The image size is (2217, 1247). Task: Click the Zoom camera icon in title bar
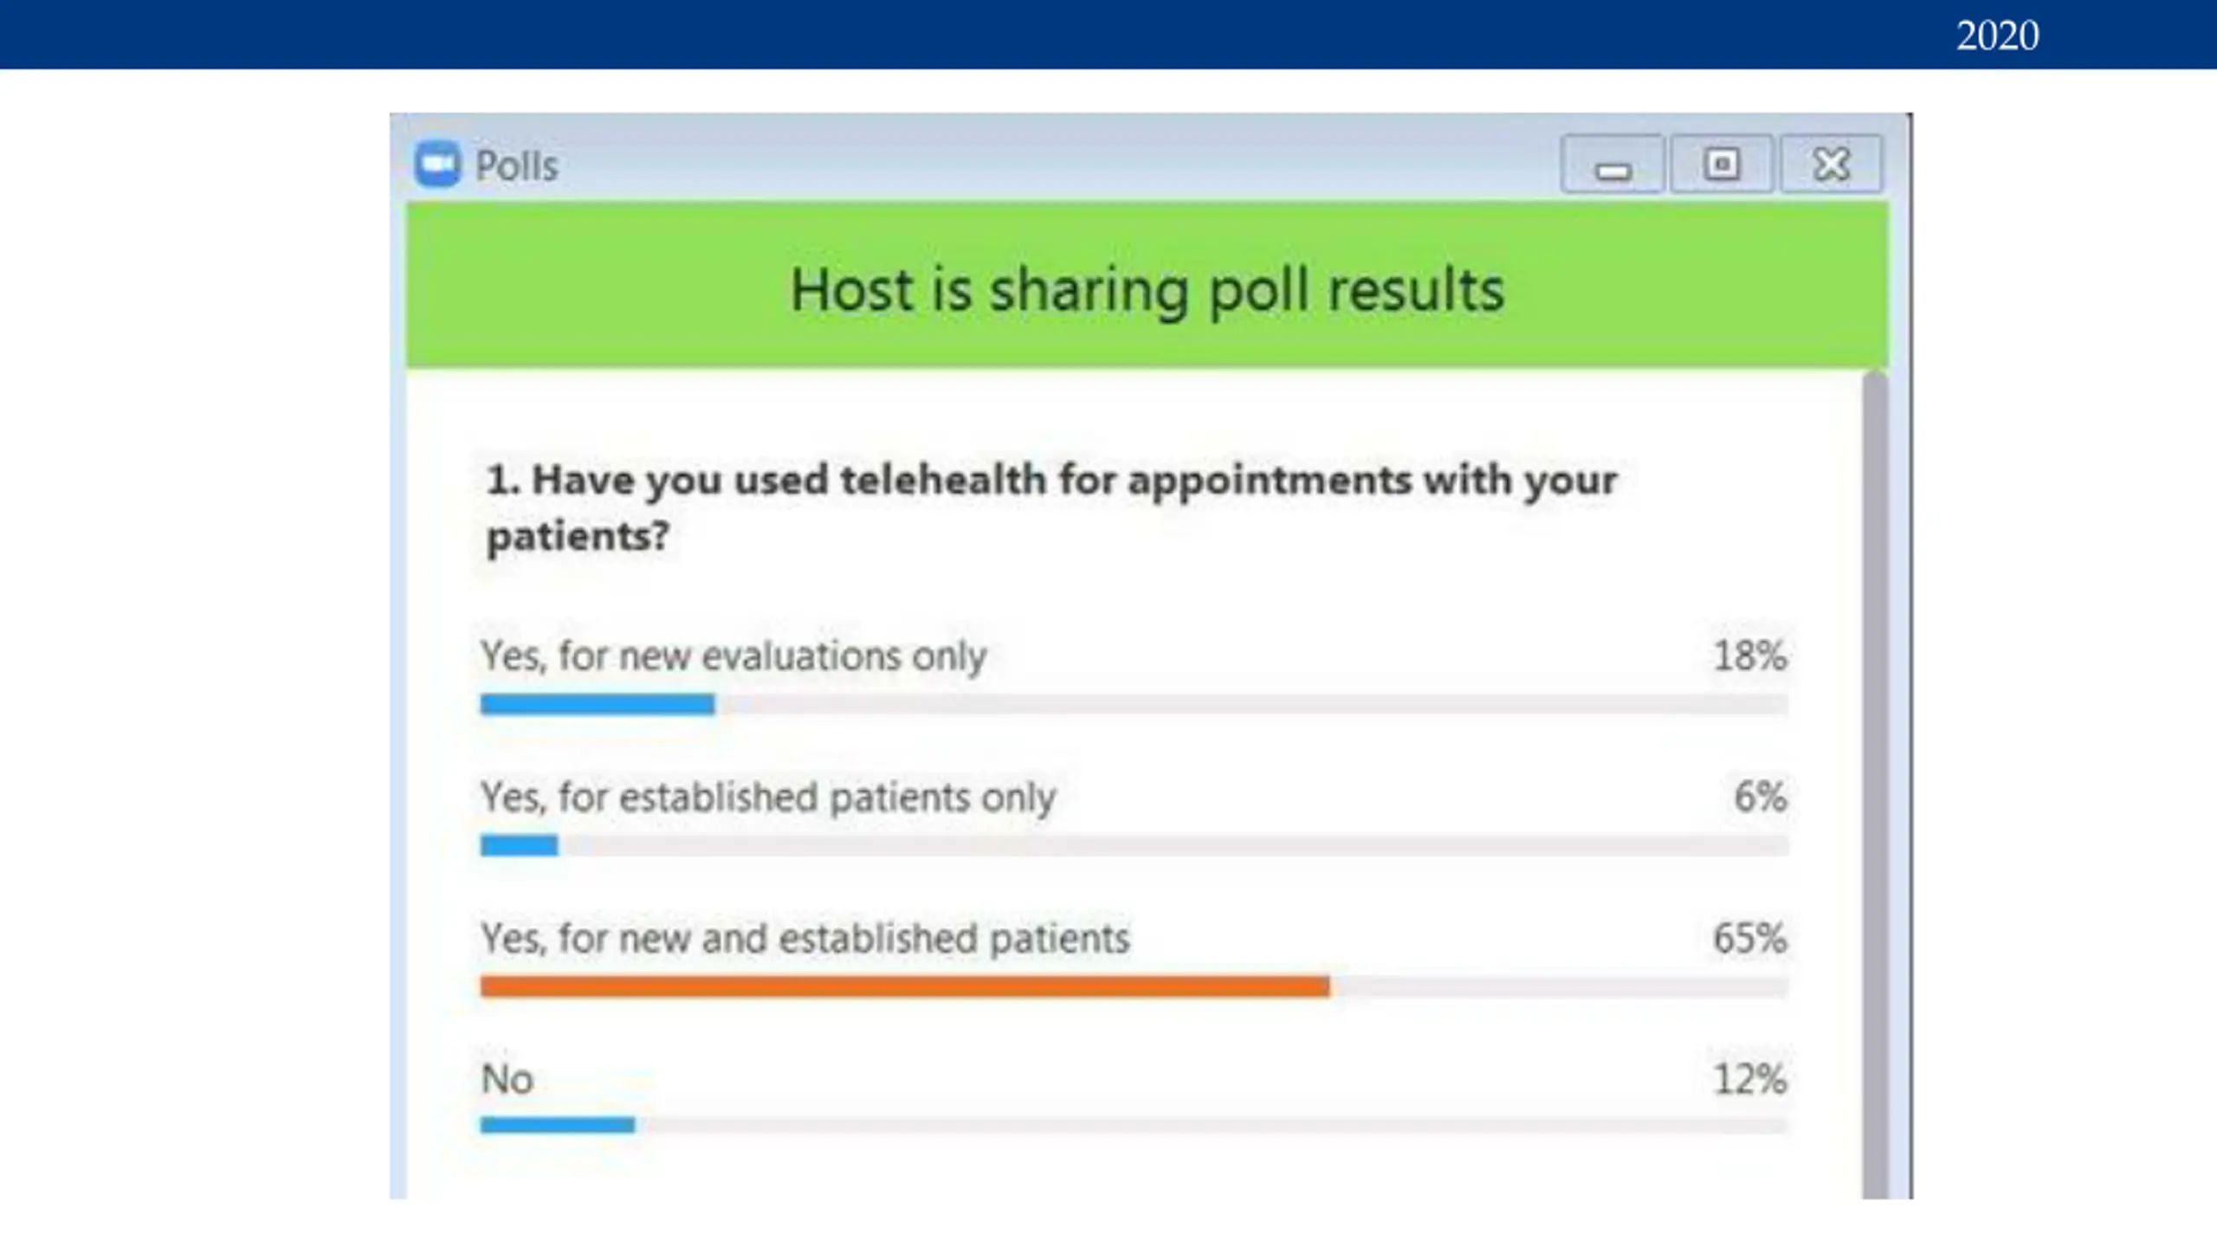(437, 164)
